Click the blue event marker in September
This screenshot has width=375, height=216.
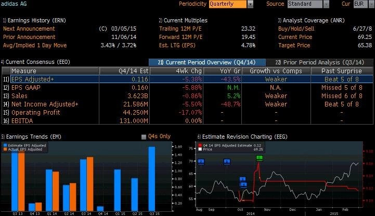point(227,162)
